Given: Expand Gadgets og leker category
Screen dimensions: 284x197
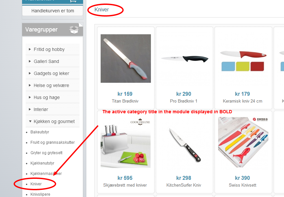Looking at the screenshot, I should click(30, 73).
